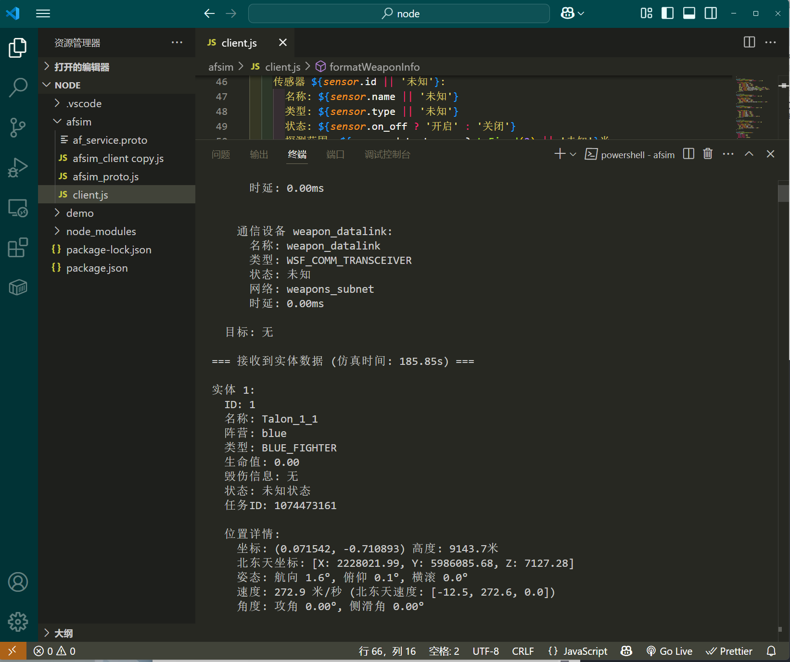The width and height of the screenshot is (790, 662).
Task: Open the customize layout icon
Action: click(646, 13)
